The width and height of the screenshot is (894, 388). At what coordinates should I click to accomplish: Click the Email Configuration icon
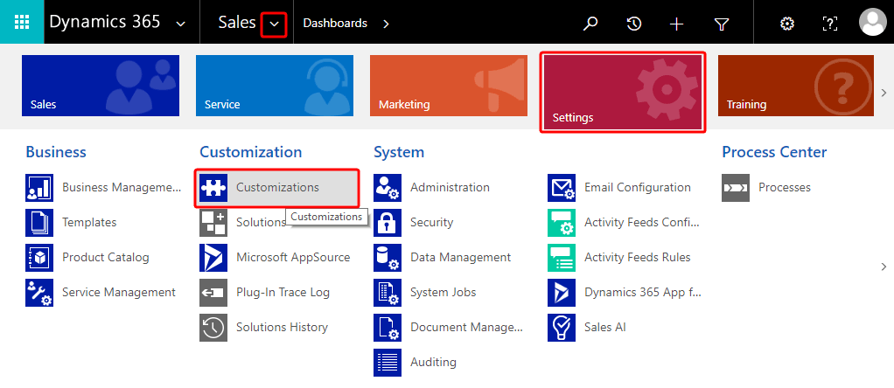click(562, 188)
